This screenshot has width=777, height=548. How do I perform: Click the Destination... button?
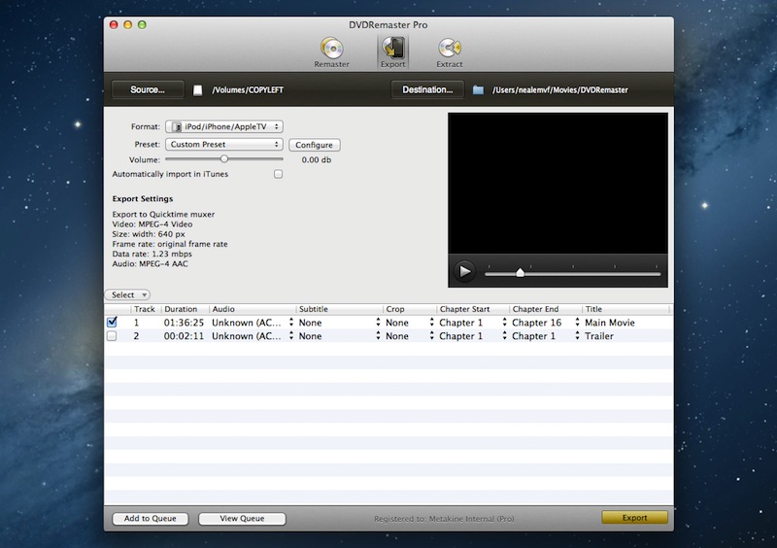coord(427,89)
